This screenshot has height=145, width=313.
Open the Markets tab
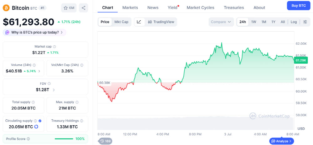130,7
